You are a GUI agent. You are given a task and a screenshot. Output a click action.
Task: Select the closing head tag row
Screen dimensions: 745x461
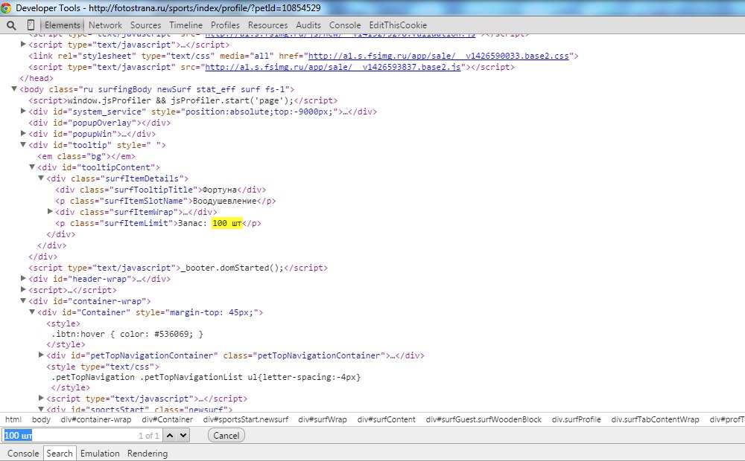coord(36,78)
